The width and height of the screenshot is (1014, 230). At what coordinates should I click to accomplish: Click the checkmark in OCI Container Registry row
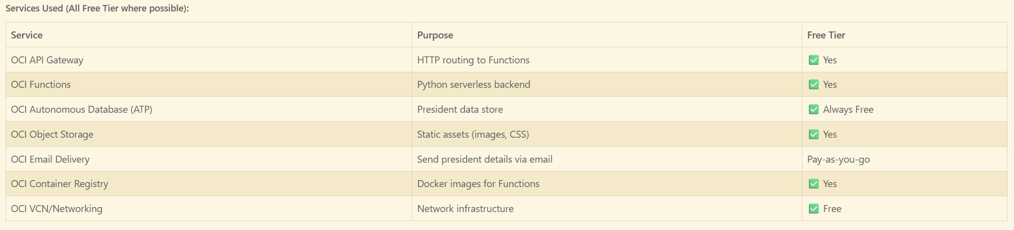click(813, 184)
